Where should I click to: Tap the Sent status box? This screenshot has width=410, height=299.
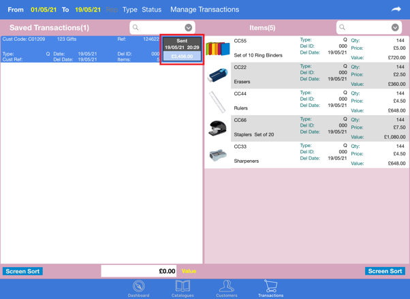pos(182,49)
